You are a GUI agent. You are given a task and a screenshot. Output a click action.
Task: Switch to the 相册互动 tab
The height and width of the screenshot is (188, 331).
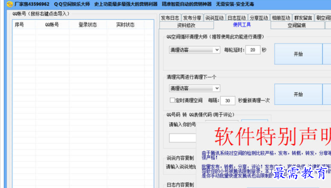click(x=281, y=18)
